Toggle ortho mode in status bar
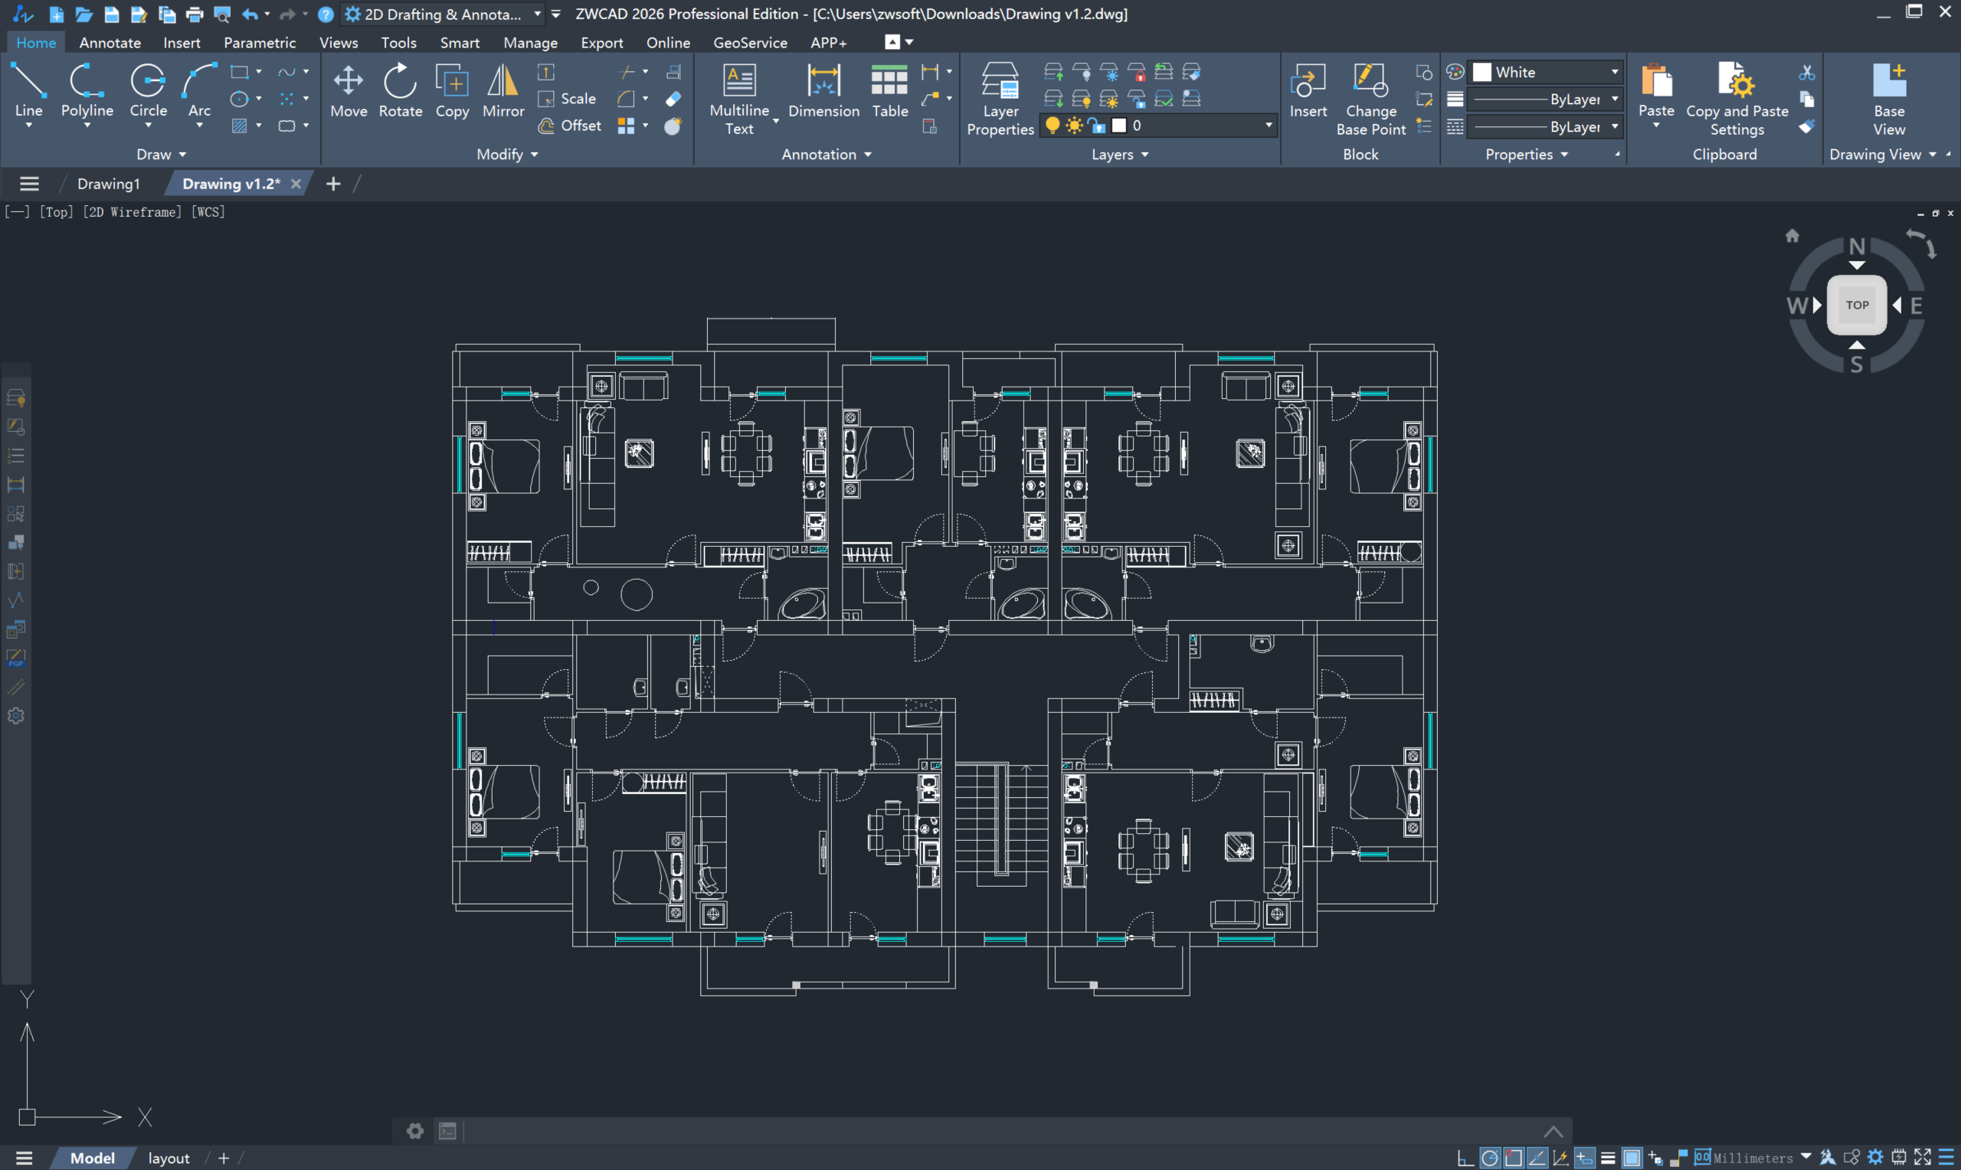 tap(1466, 1158)
